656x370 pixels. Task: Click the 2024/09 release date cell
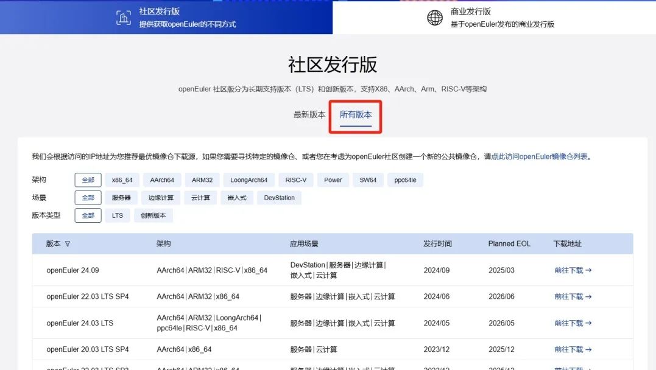(437, 270)
